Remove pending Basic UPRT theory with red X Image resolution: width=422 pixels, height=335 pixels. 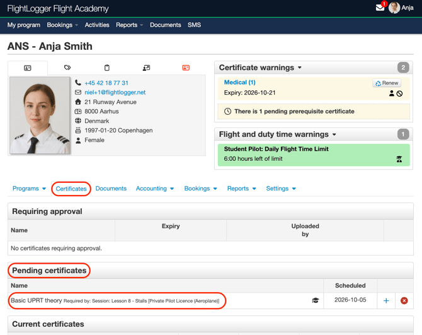point(404,300)
